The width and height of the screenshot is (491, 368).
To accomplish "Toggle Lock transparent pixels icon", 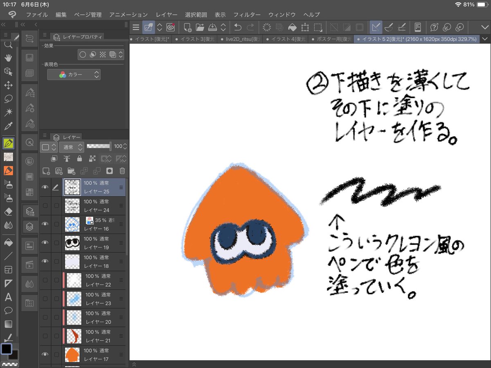I will 92,159.
